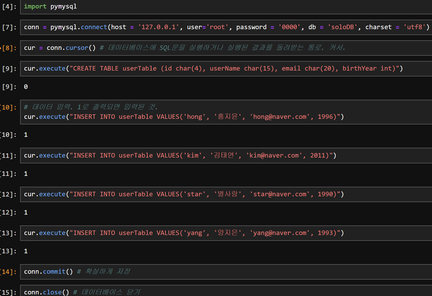Screen dimensions: 432x296
Task: Click the [8]: input prompt label
Action: (x=9, y=48)
